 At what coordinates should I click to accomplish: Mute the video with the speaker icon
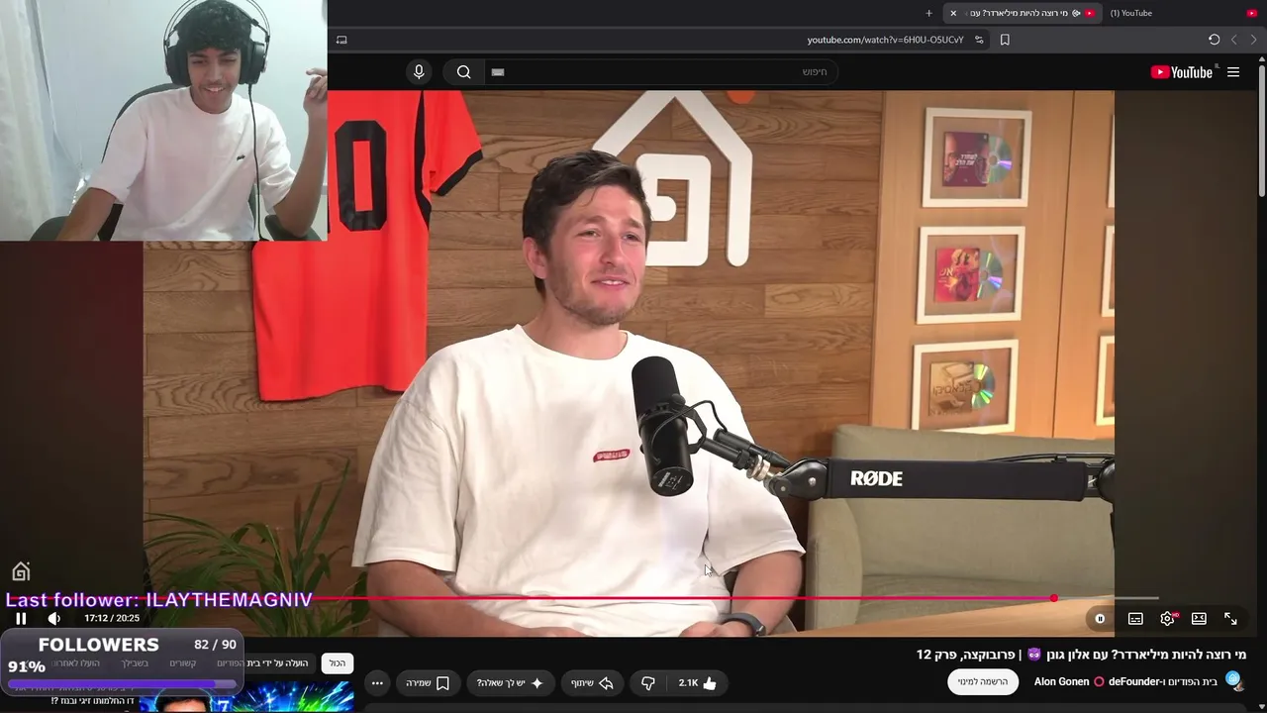click(x=54, y=618)
